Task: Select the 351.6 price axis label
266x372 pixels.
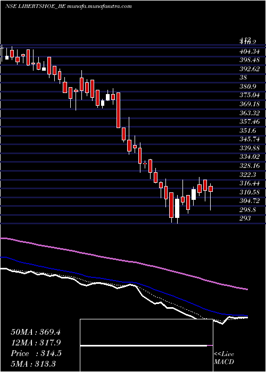Action: click(247, 130)
